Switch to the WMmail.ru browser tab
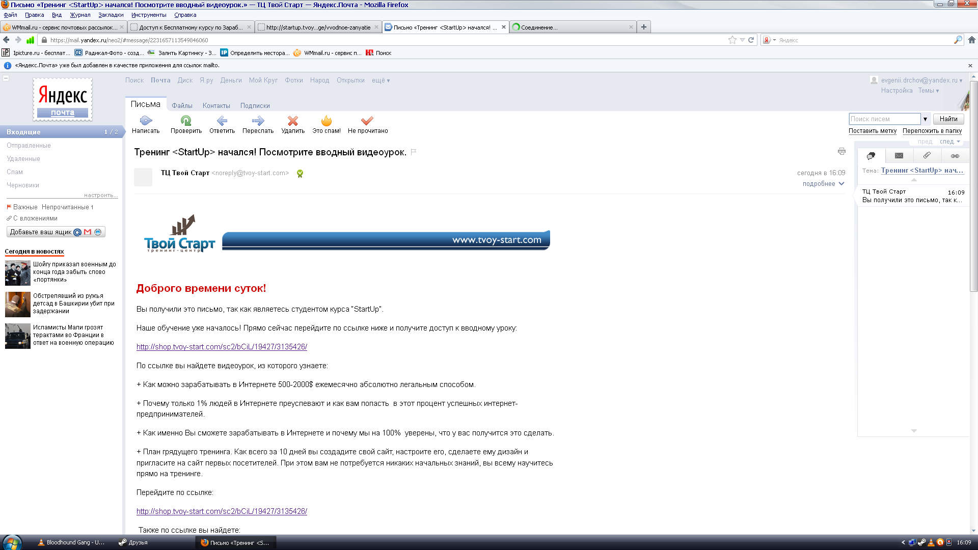 point(63,27)
